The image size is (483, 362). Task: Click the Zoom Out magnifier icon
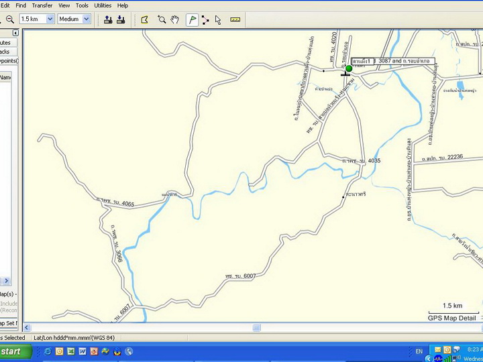point(9,19)
